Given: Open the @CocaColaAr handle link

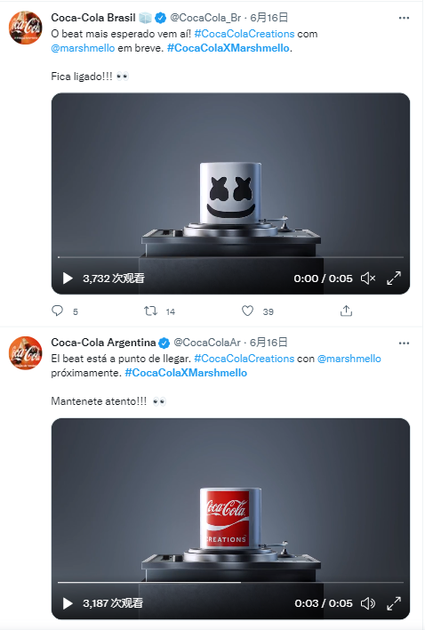Looking at the screenshot, I should point(207,343).
